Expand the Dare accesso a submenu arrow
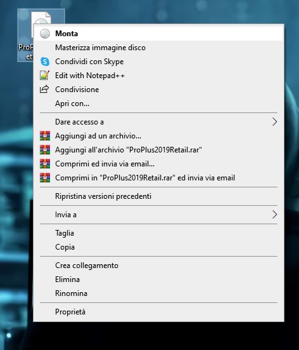The width and height of the screenshot is (299, 350). (x=274, y=122)
